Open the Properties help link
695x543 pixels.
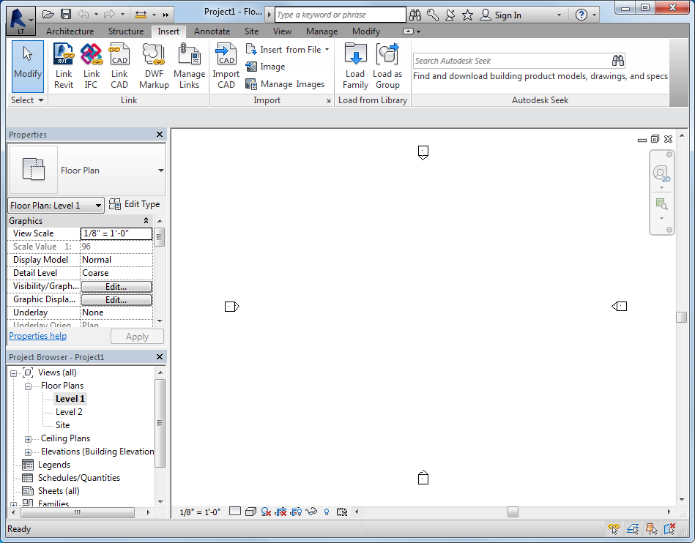click(37, 336)
